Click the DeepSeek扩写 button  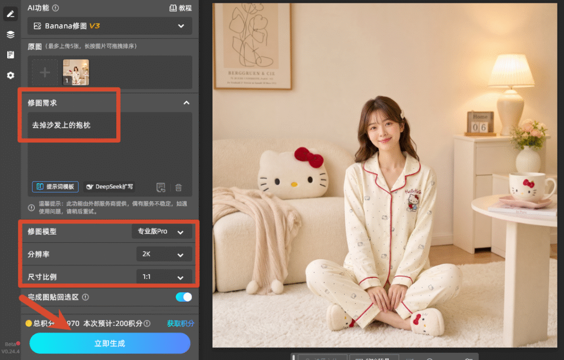point(110,187)
